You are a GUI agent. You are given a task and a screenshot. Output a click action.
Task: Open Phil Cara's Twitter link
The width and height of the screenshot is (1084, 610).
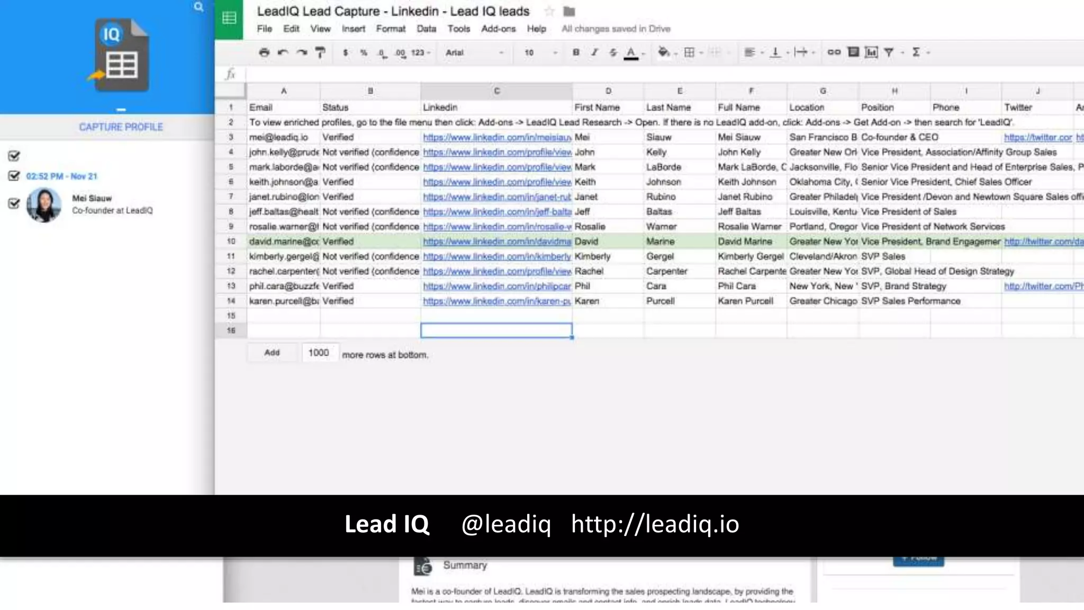click(x=1043, y=286)
